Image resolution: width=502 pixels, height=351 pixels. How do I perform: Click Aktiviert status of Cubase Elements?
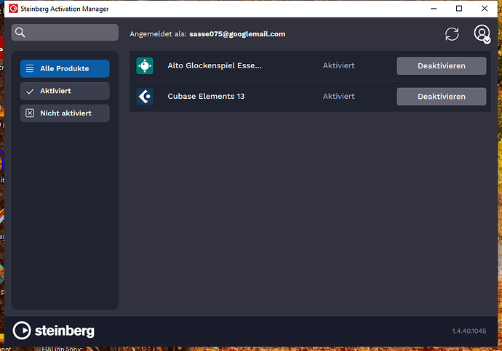tap(339, 96)
